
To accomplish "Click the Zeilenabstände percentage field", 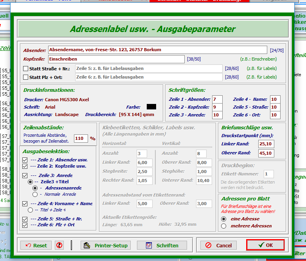I will tap(81, 138).
